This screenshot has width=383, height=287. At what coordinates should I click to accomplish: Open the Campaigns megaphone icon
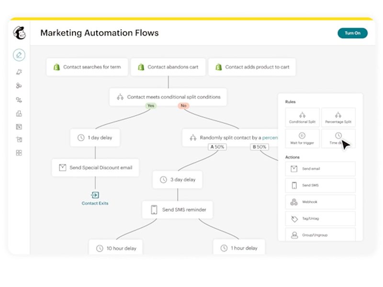click(19, 72)
